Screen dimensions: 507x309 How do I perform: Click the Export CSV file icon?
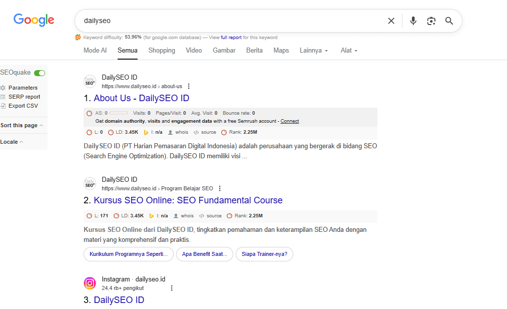coord(3,106)
